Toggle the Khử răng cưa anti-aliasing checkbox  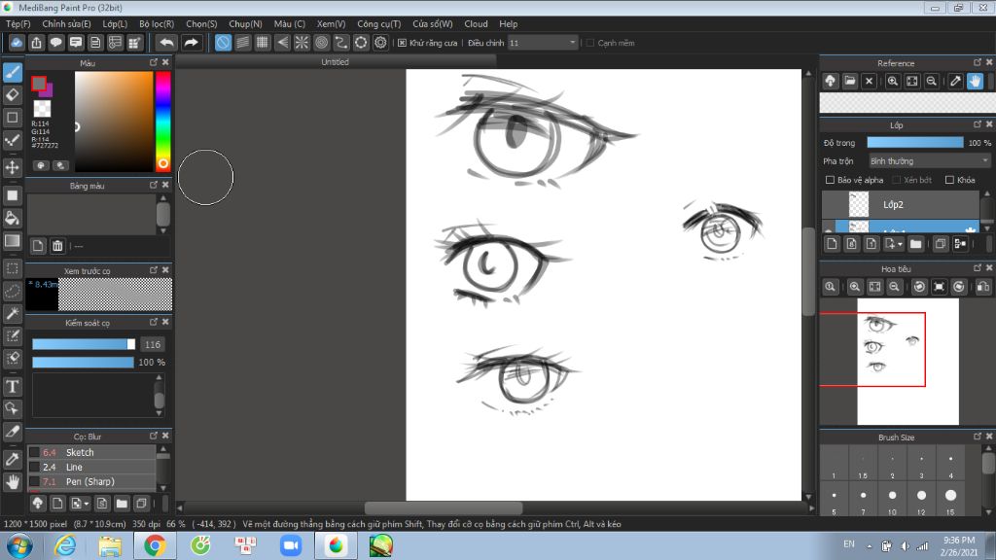pos(402,43)
